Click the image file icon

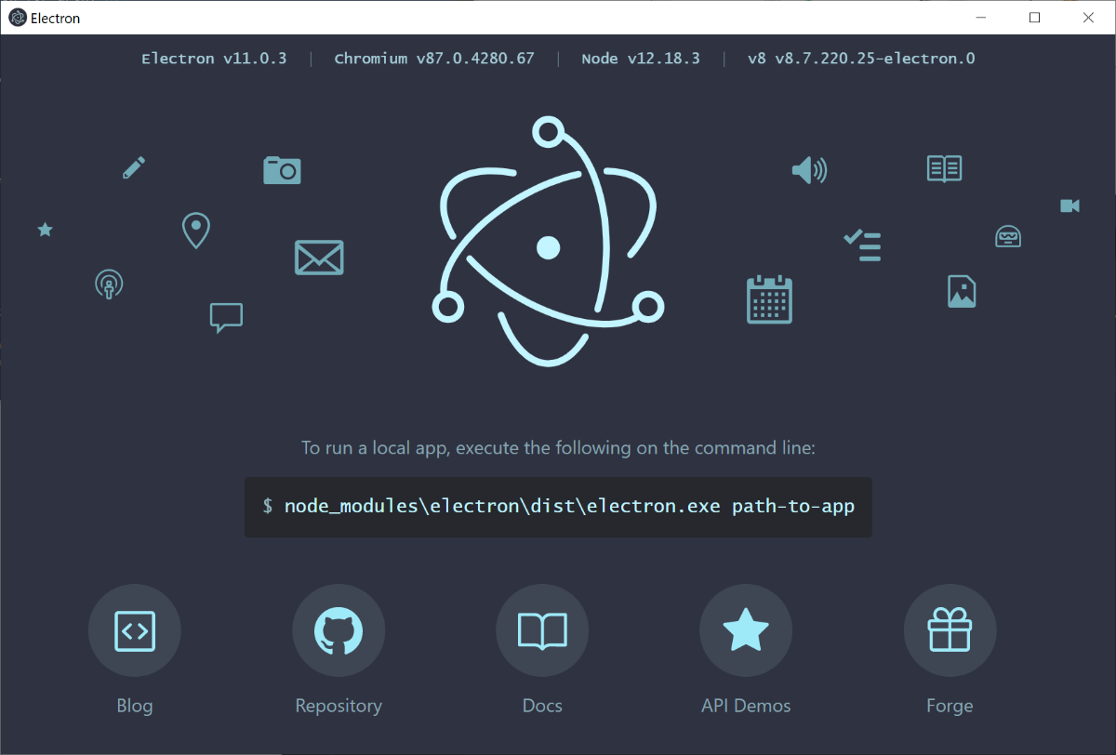click(962, 291)
